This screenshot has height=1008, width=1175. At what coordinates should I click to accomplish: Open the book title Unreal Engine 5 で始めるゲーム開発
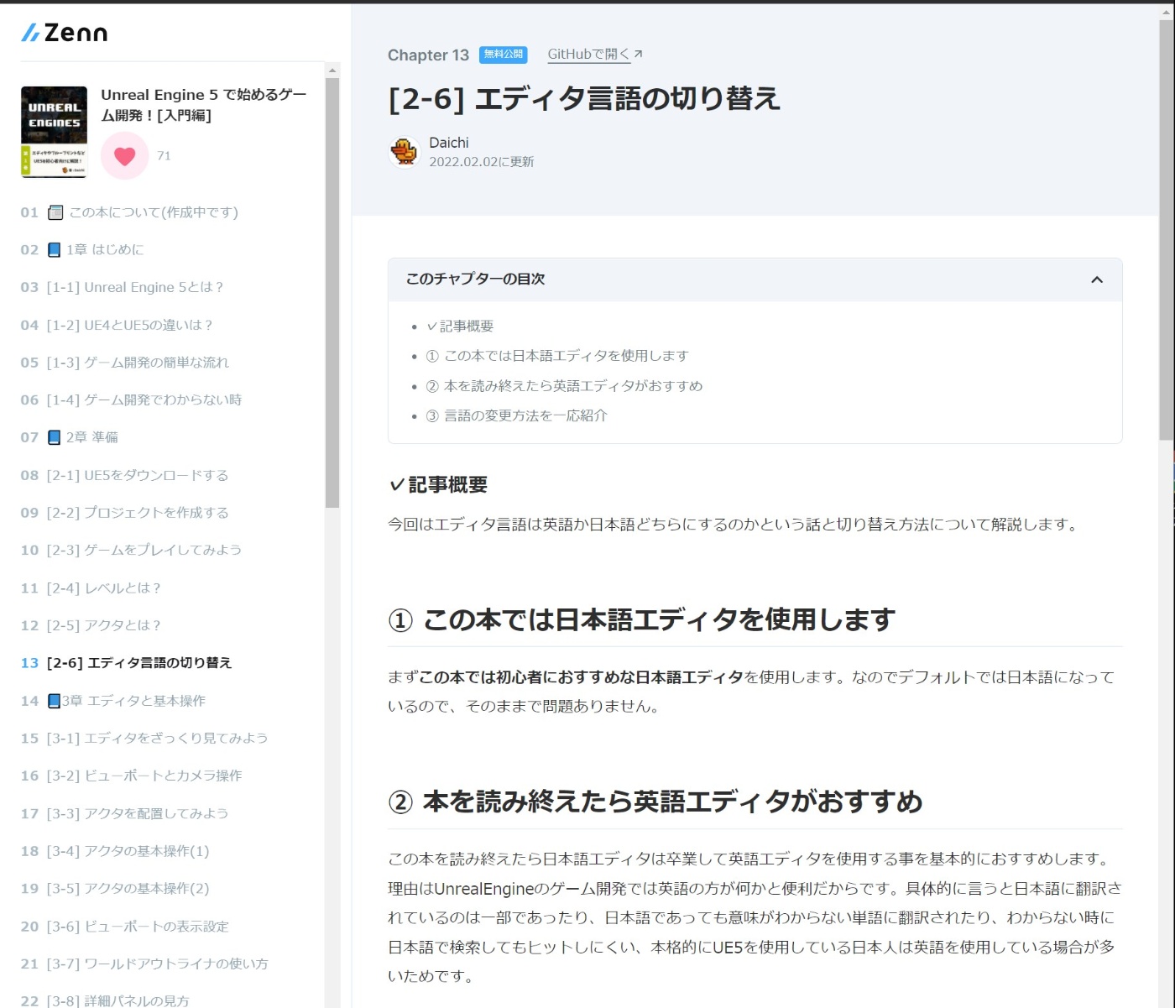pyautogui.click(x=204, y=105)
